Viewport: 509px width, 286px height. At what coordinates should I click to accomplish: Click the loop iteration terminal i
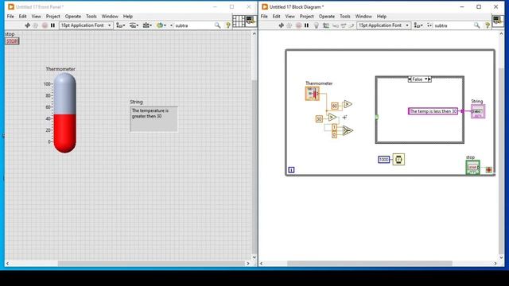click(x=291, y=170)
